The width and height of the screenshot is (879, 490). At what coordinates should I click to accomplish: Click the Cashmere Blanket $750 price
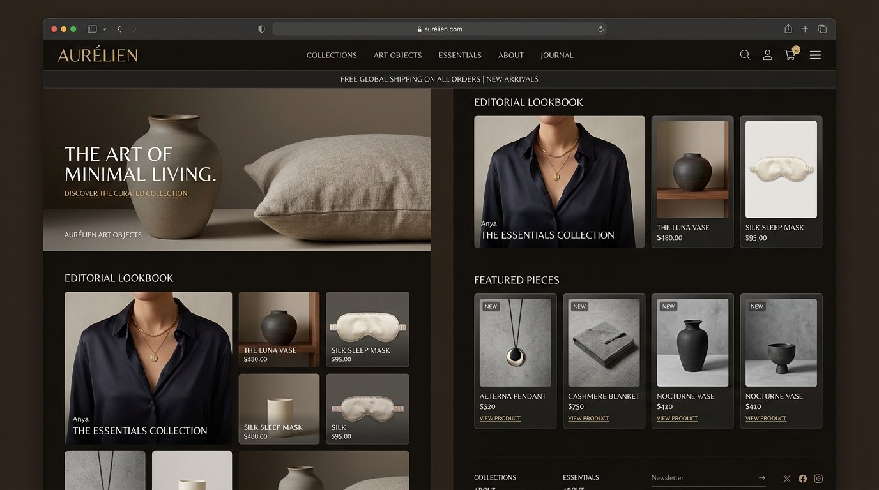(576, 406)
